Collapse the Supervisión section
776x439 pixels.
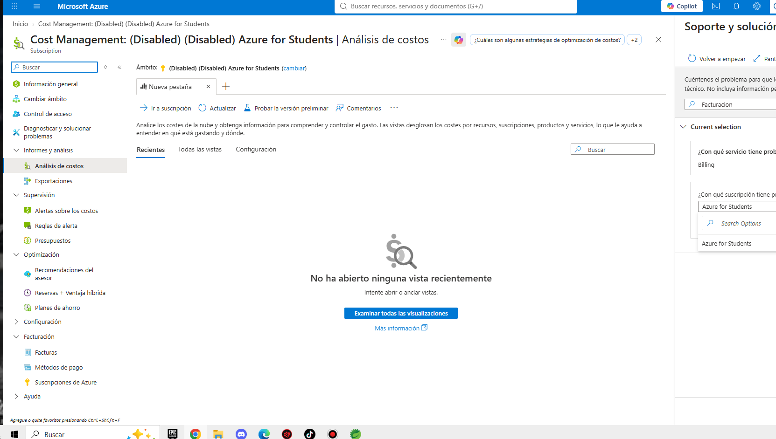click(16, 195)
